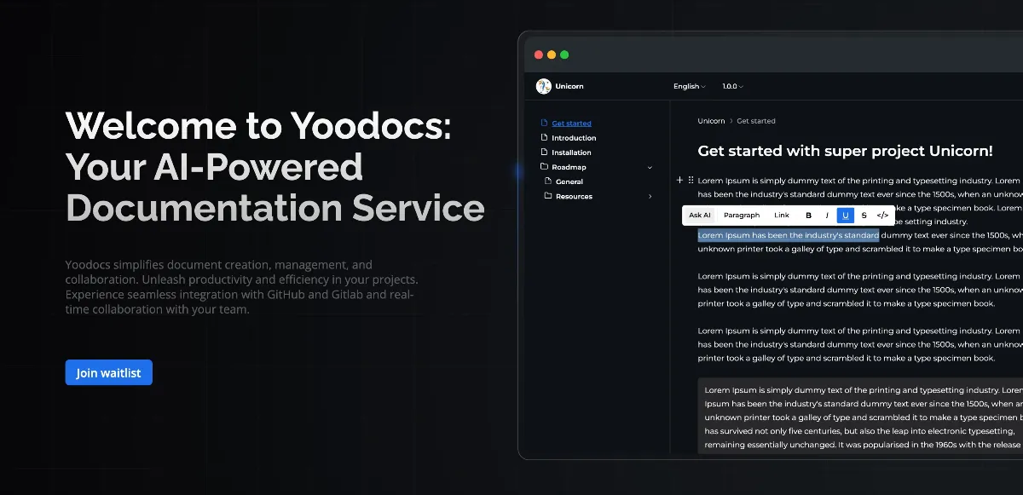
Task: Click Ask AI in floating toolbar
Action: pos(700,216)
